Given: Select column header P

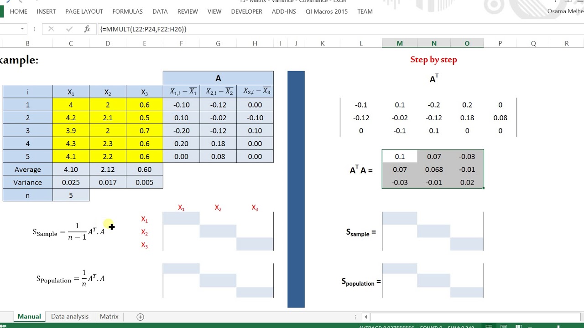Looking at the screenshot, I should click(500, 43).
